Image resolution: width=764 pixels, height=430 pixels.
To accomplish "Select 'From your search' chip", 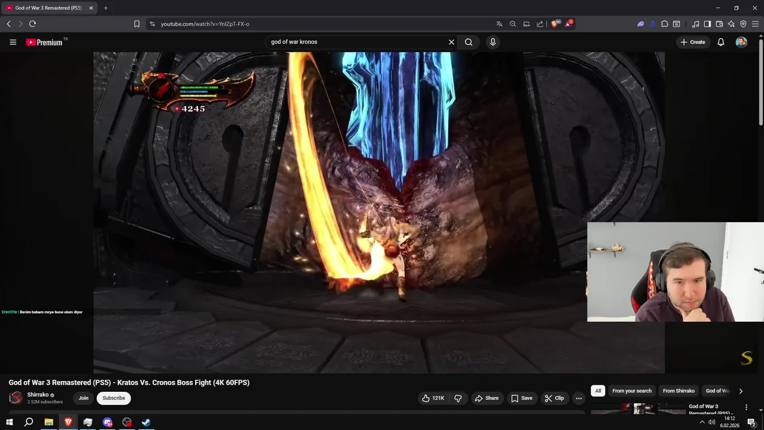I will click(631, 391).
